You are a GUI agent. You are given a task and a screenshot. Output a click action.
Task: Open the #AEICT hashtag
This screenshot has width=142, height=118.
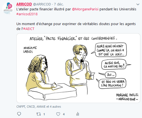pos(29,29)
